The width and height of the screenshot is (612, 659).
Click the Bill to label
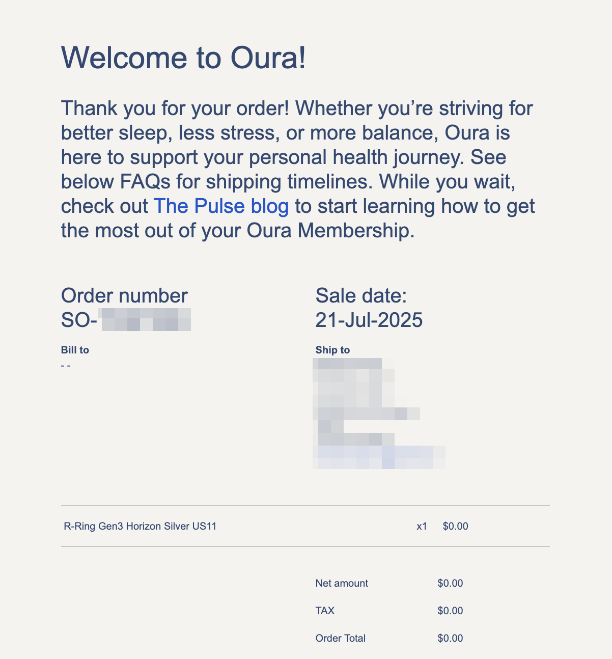pyautogui.click(x=75, y=350)
